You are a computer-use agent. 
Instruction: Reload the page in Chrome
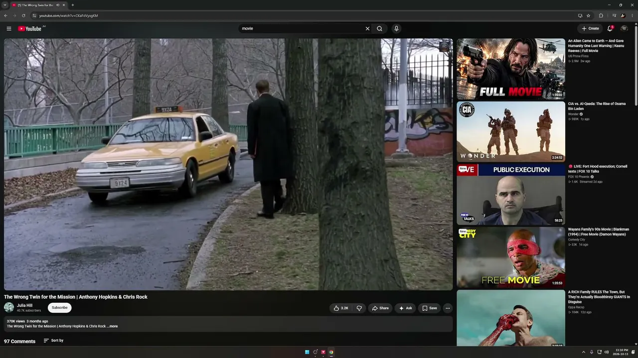[x=23, y=15]
